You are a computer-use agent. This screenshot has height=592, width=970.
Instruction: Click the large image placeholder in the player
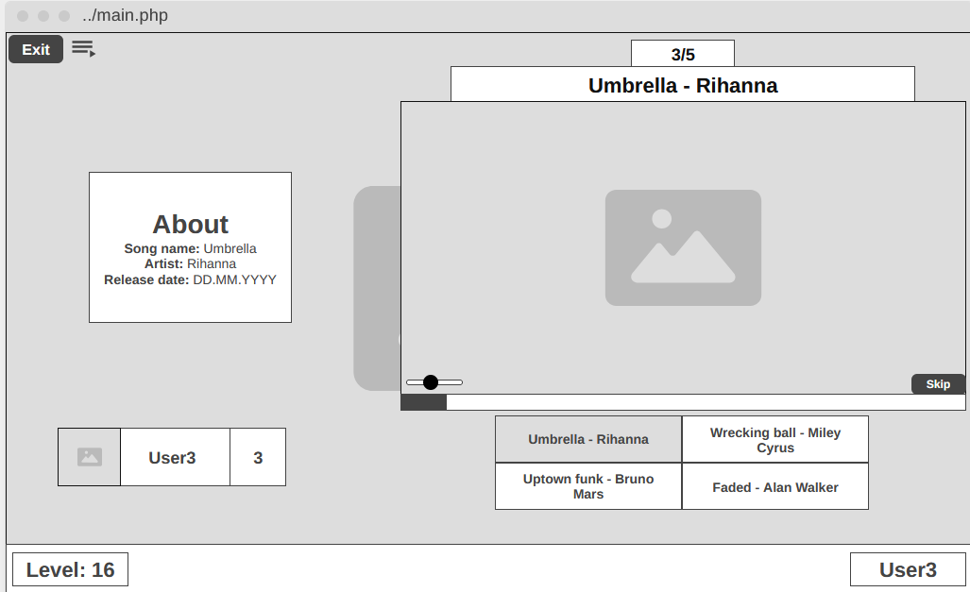pos(682,247)
